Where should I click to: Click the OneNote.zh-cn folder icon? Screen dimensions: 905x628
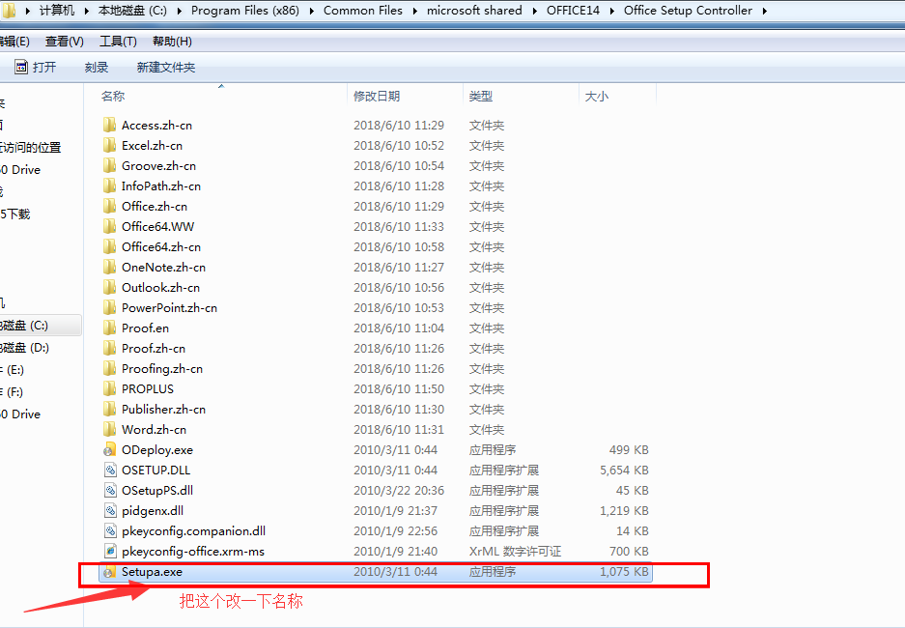click(x=109, y=267)
